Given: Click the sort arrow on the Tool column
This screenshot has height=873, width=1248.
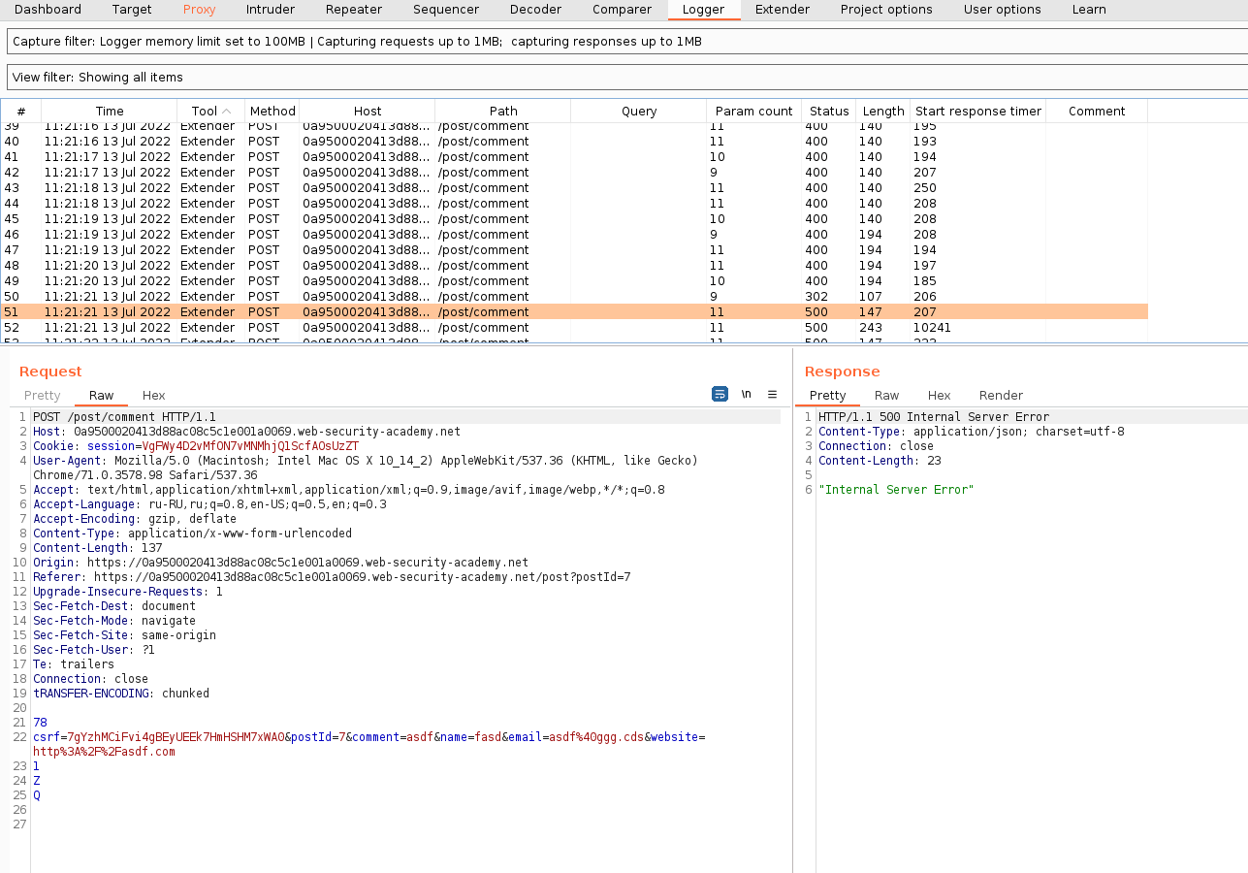Looking at the screenshot, I should tap(227, 112).
